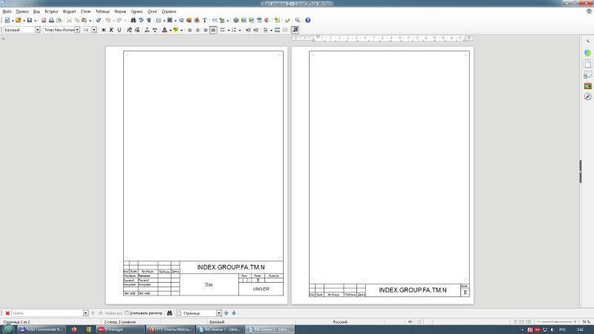The height and width of the screenshot is (334, 594).
Task: Click the font color A swatch
Action: 165,30
